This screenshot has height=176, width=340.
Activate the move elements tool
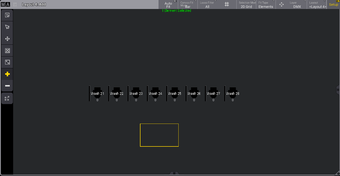pos(7,39)
